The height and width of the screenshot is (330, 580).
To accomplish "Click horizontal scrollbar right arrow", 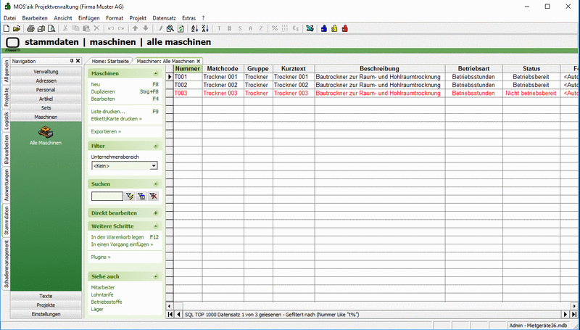I will 574,306.
